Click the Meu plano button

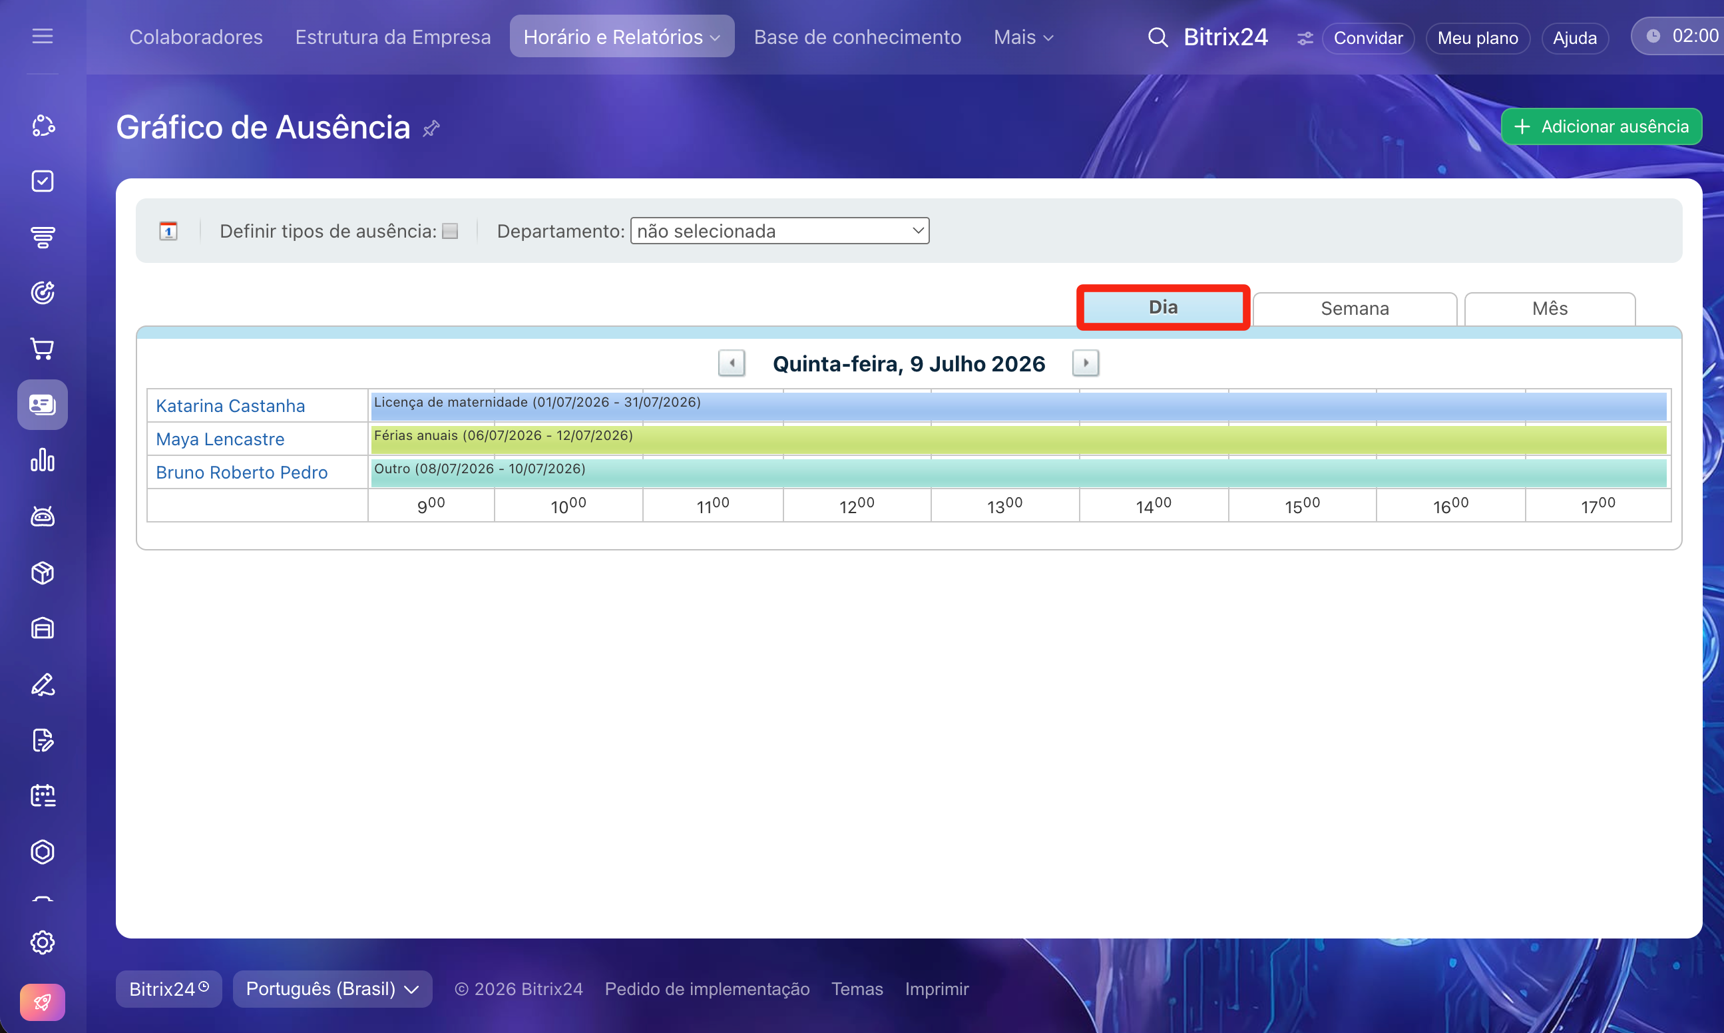tap(1478, 39)
